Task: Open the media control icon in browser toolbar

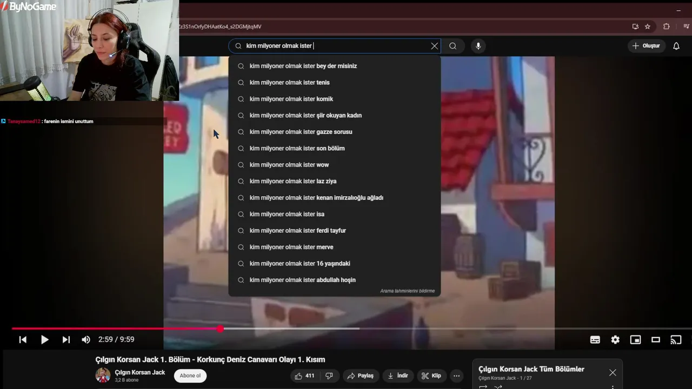Action: 687,26
